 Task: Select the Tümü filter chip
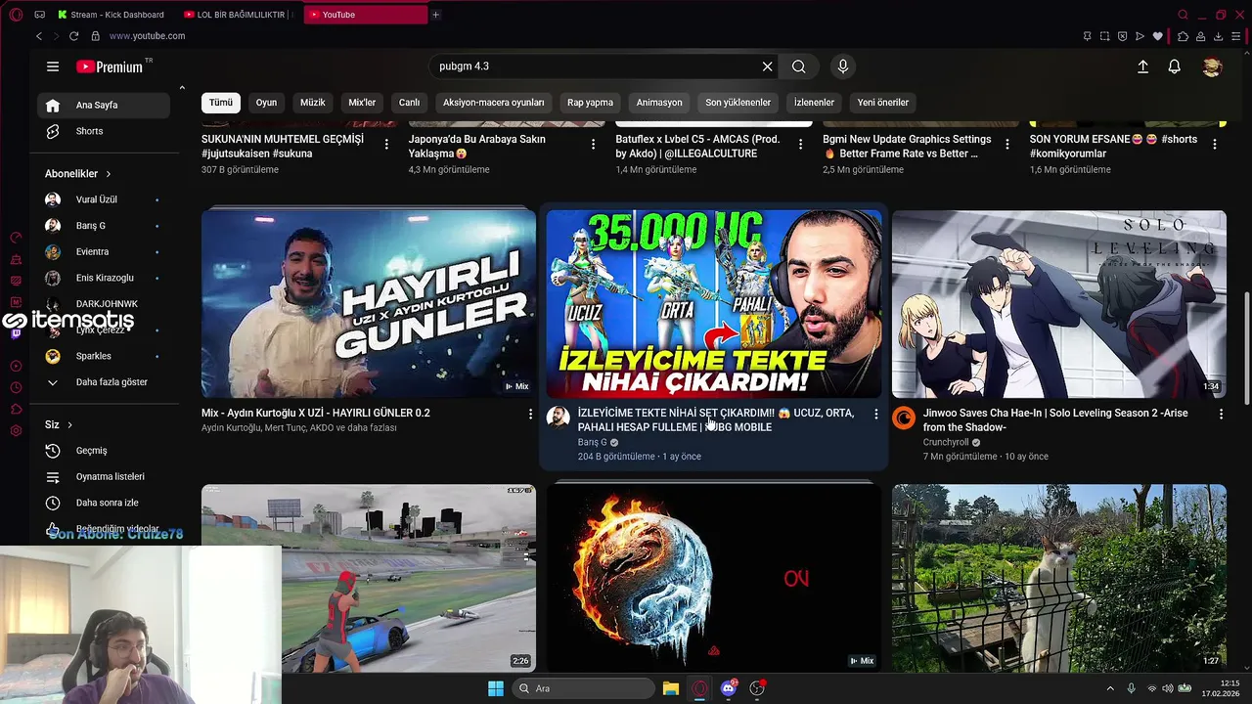coord(221,103)
